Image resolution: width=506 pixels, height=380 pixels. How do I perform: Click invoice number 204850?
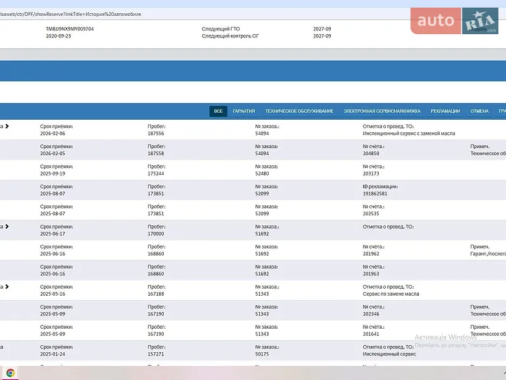pos(371,153)
